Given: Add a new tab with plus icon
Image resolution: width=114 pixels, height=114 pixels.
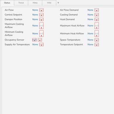Looking at the screenshot, I should coord(58,3).
